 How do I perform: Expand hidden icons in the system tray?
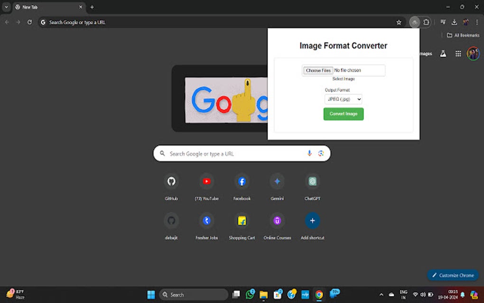point(381,294)
